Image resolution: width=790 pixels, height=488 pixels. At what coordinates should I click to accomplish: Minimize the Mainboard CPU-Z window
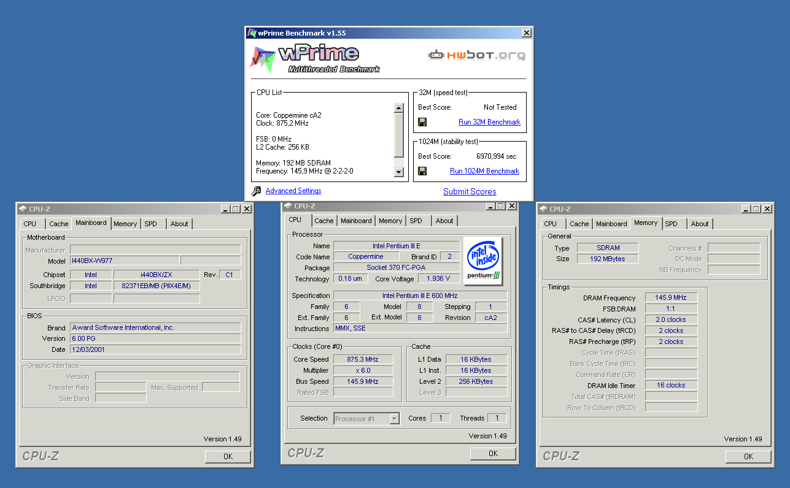(227, 209)
